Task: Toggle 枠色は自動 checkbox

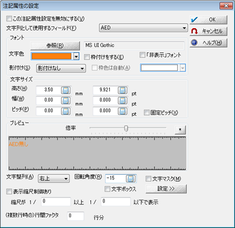Action: (x=95, y=68)
